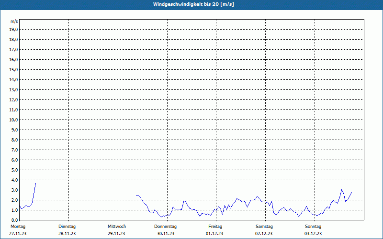Select the date 30.11.23
383x239 pixels.
[166, 234]
